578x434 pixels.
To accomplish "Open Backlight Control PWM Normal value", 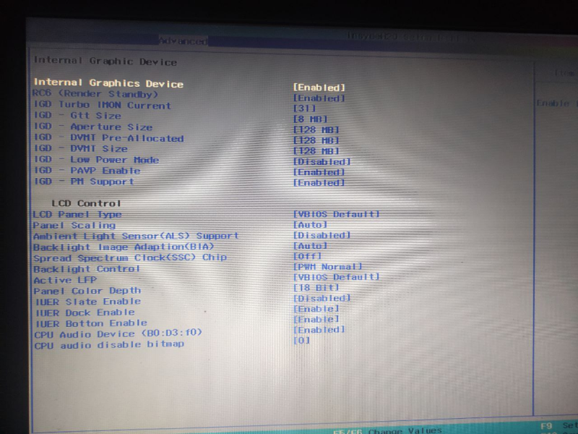I will [x=328, y=266].
